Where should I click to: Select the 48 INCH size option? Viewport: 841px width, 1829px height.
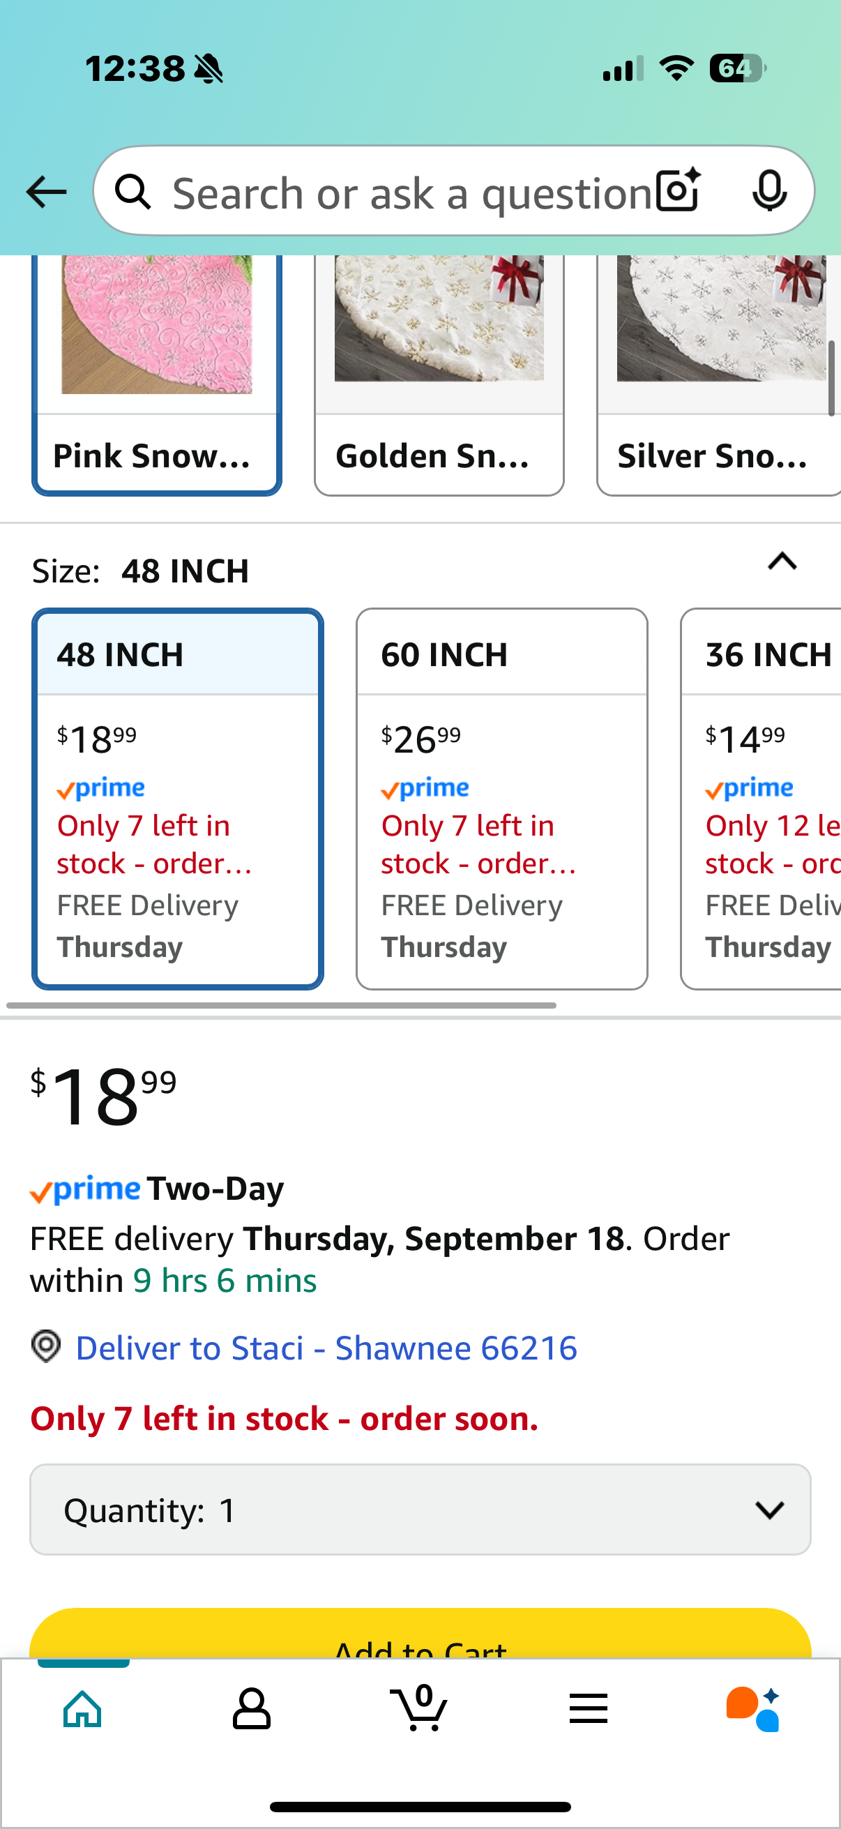click(x=177, y=799)
